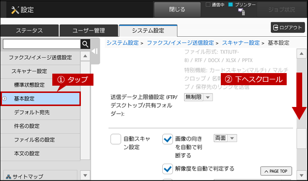This screenshot has height=181, width=308.
Task: Uncheck 画像の向きを自動で判断する
Action: coord(168,139)
